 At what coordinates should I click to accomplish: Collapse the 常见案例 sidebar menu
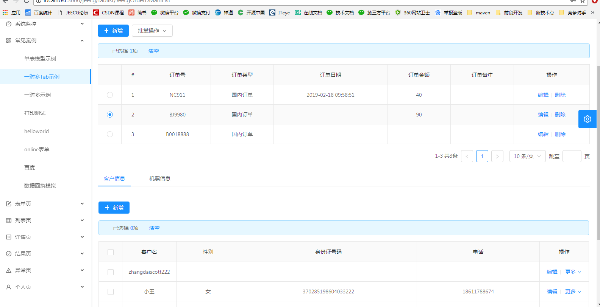point(45,40)
